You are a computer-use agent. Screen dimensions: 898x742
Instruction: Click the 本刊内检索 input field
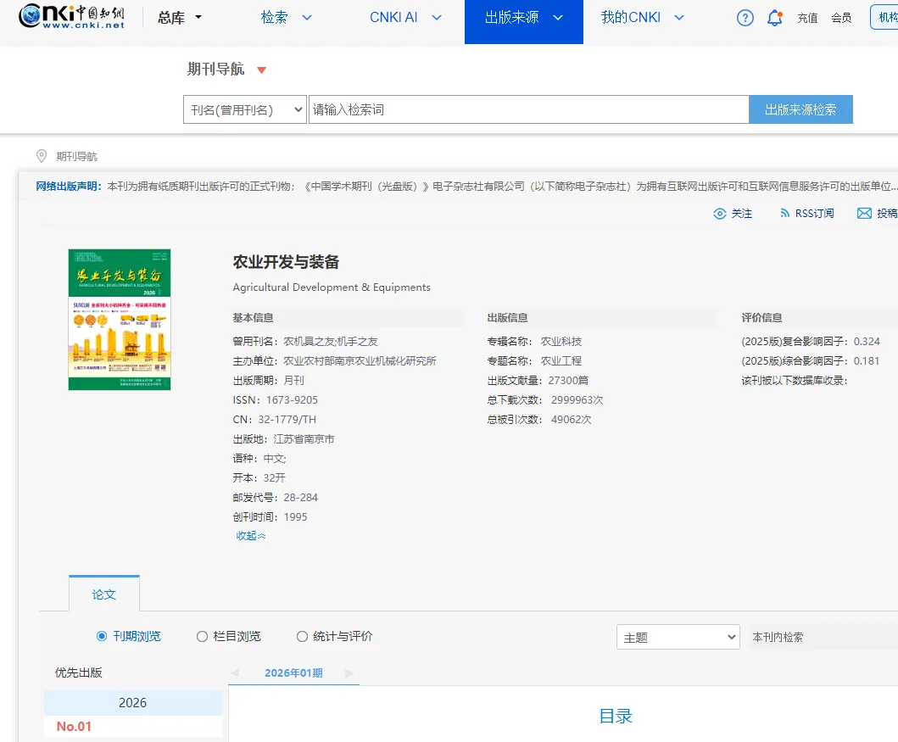(823, 637)
